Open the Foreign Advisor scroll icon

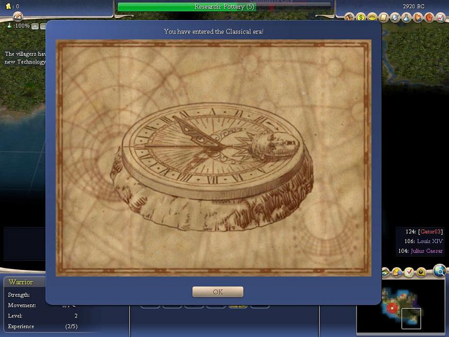384,17
